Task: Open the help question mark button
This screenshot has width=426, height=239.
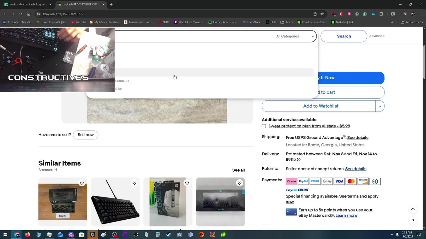Action: pos(413,221)
